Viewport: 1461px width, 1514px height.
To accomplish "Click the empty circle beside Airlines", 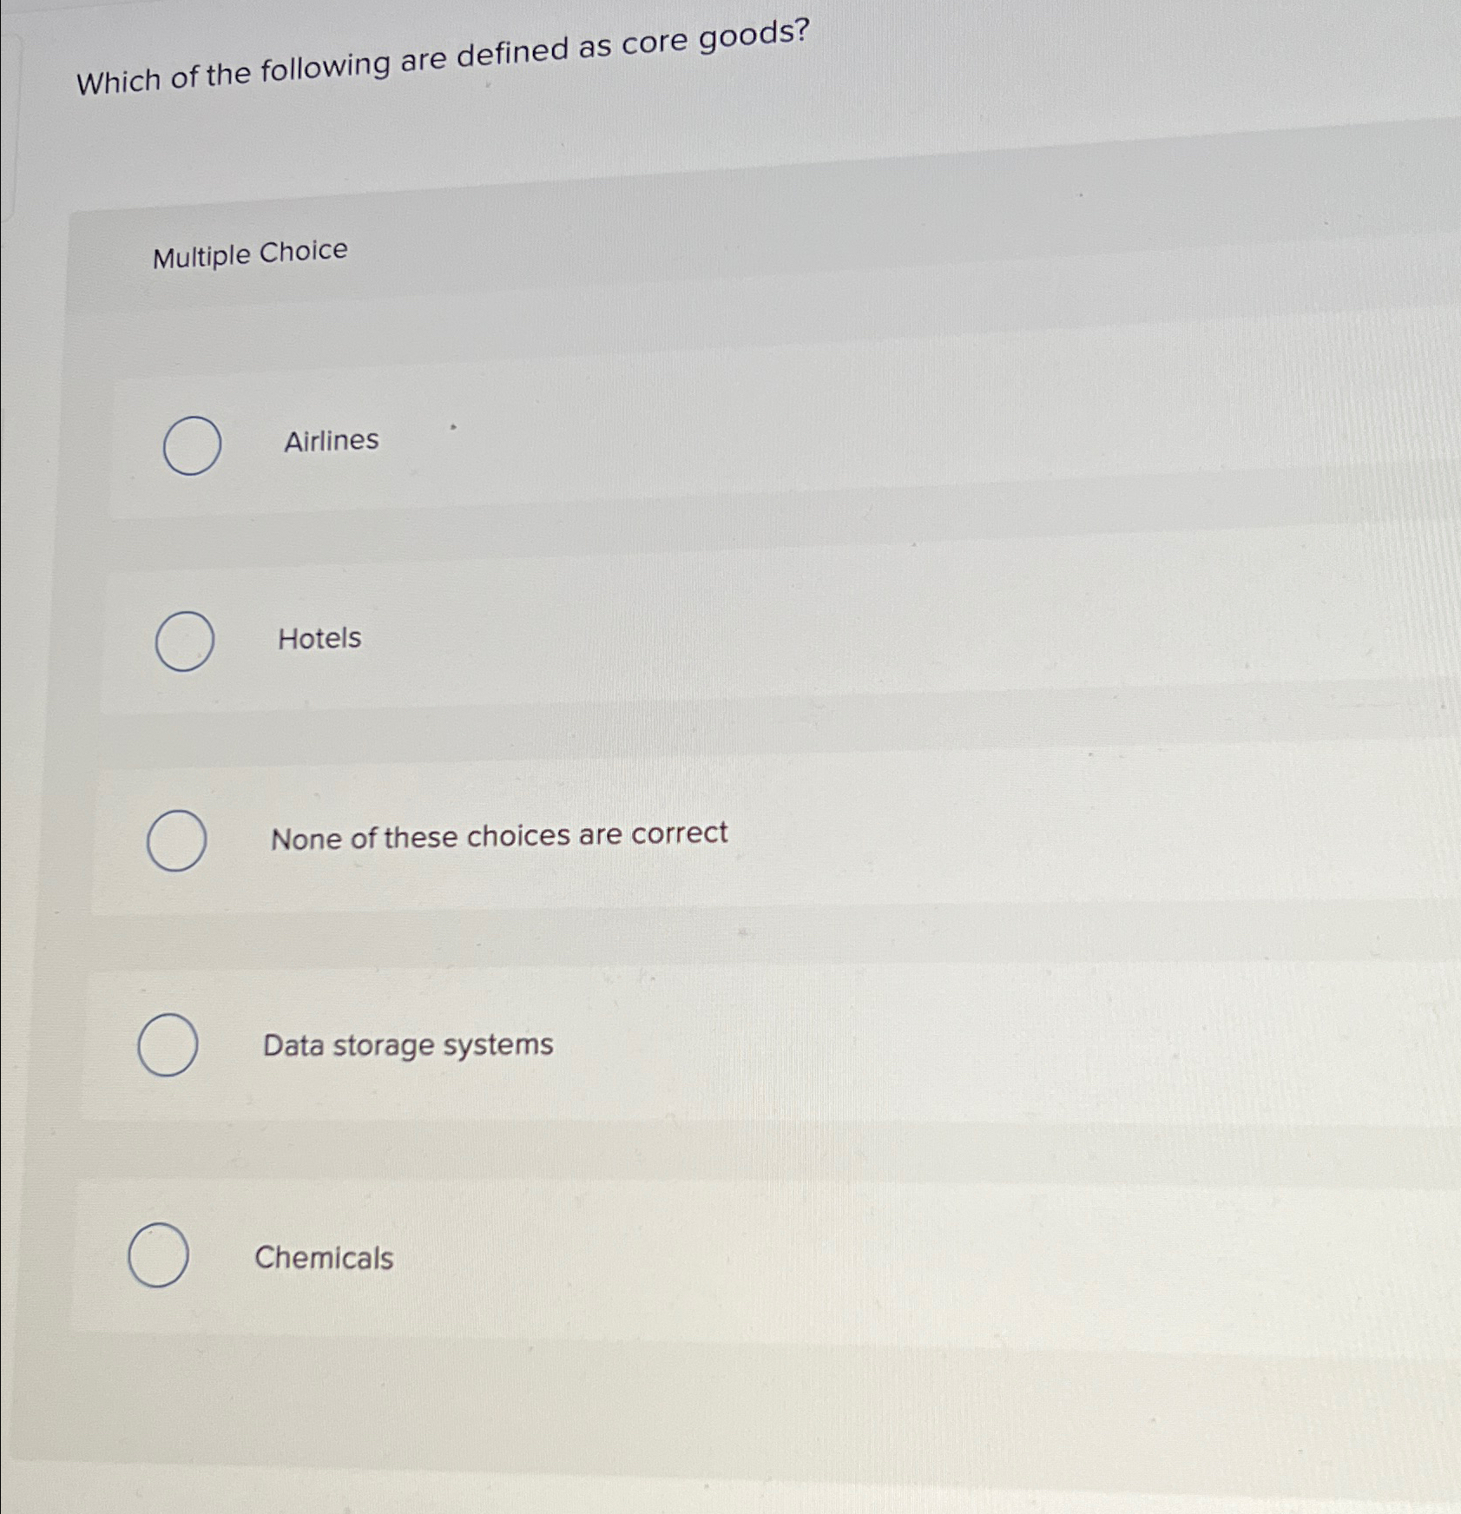I will pyautogui.click(x=193, y=444).
